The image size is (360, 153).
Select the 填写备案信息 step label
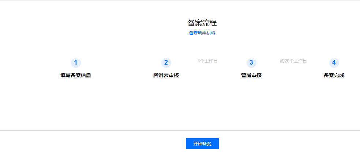click(76, 75)
